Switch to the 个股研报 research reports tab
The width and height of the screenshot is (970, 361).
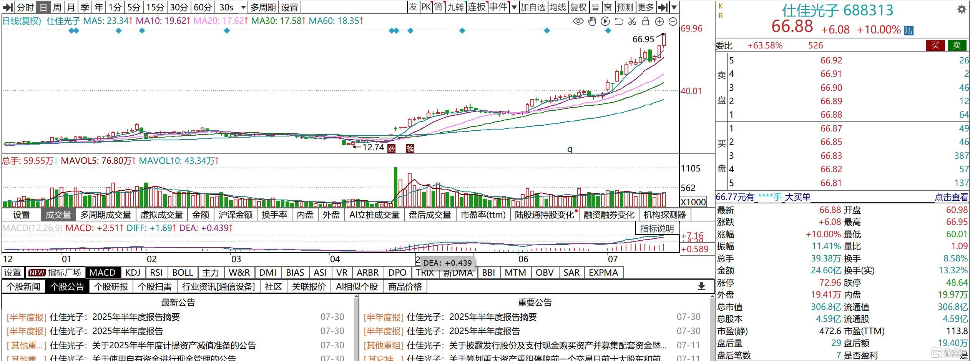(111, 286)
